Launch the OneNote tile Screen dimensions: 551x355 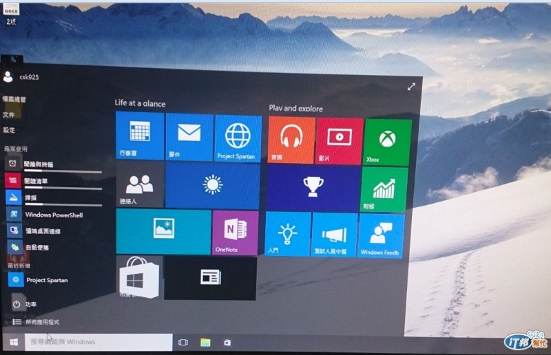[235, 233]
